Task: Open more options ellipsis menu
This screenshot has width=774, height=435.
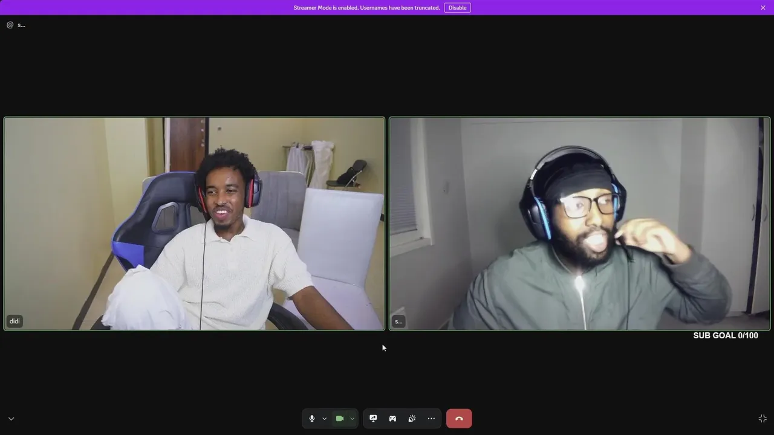Action: [431, 419]
